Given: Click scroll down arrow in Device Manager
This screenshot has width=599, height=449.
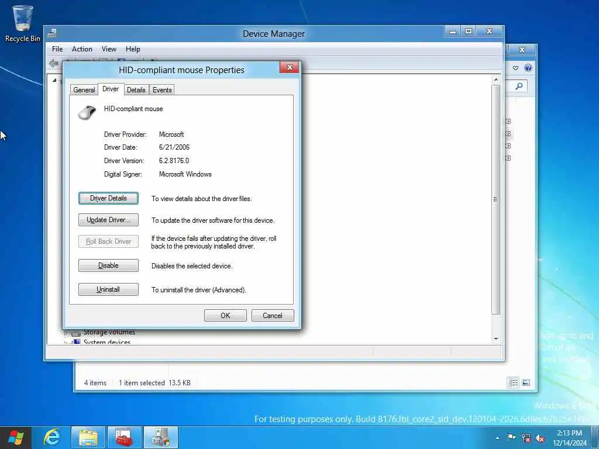Looking at the screenshot, I should pos(496,339).
